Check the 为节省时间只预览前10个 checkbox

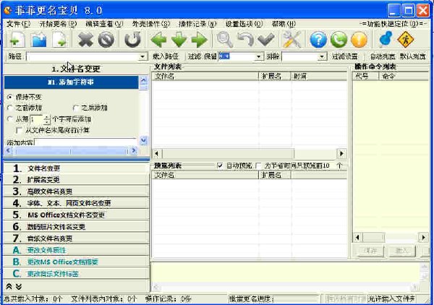tap(258, 166)
